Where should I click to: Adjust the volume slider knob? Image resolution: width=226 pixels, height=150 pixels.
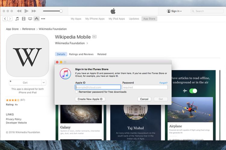coord(61,11)
